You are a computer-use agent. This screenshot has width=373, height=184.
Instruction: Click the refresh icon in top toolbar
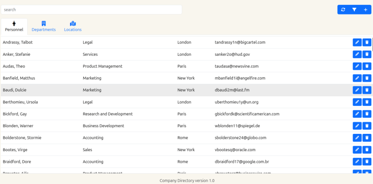click(343, 9)
